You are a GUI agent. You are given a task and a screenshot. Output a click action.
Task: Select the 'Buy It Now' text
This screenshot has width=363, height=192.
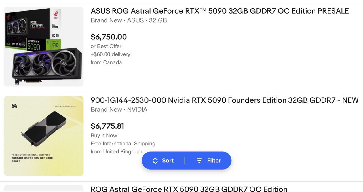tap(104, 135)
